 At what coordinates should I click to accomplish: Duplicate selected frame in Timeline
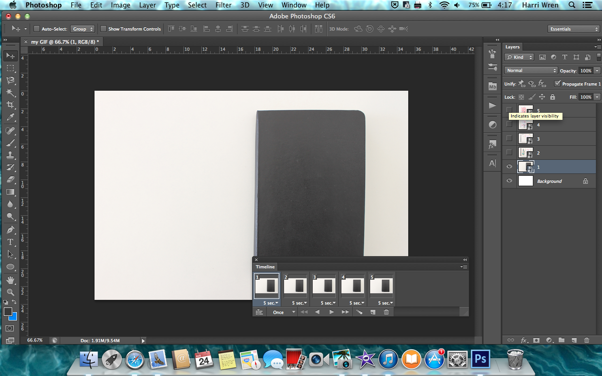point(372,312)
